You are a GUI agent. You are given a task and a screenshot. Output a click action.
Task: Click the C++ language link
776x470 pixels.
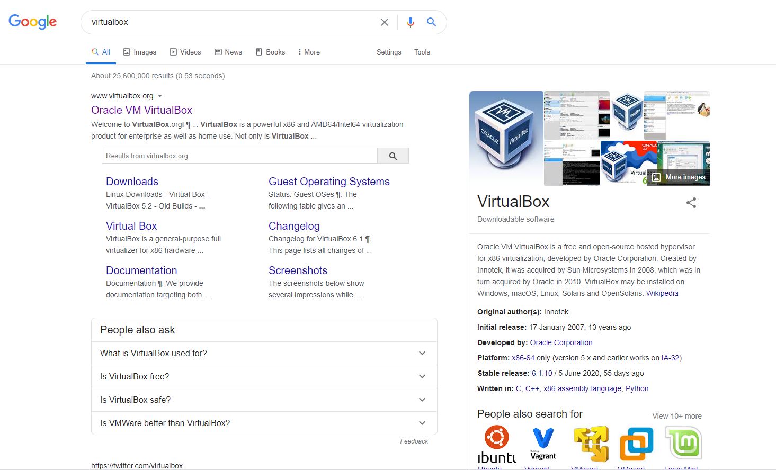532,388
